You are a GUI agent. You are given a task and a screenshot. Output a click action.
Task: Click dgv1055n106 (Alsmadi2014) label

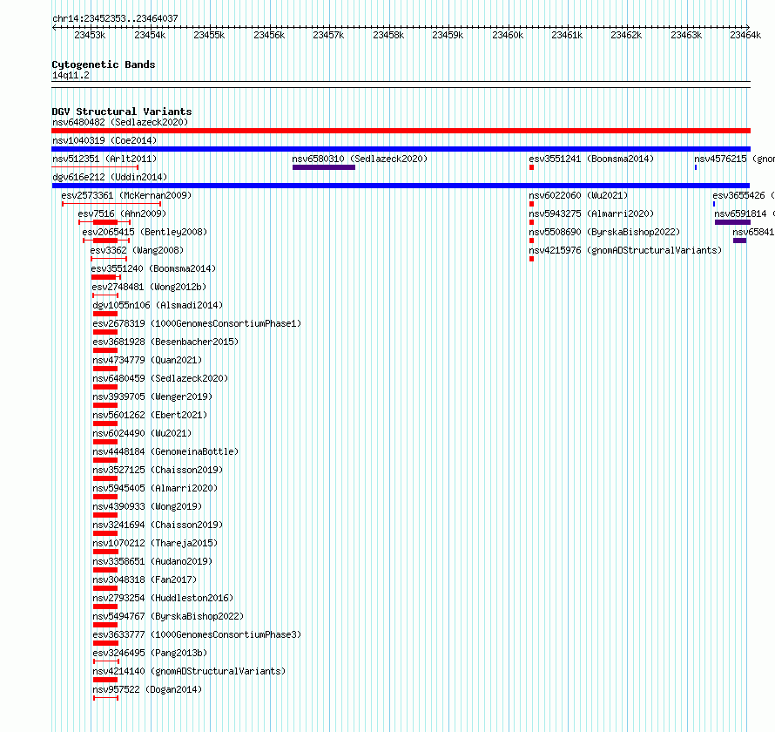coord(158,305)
